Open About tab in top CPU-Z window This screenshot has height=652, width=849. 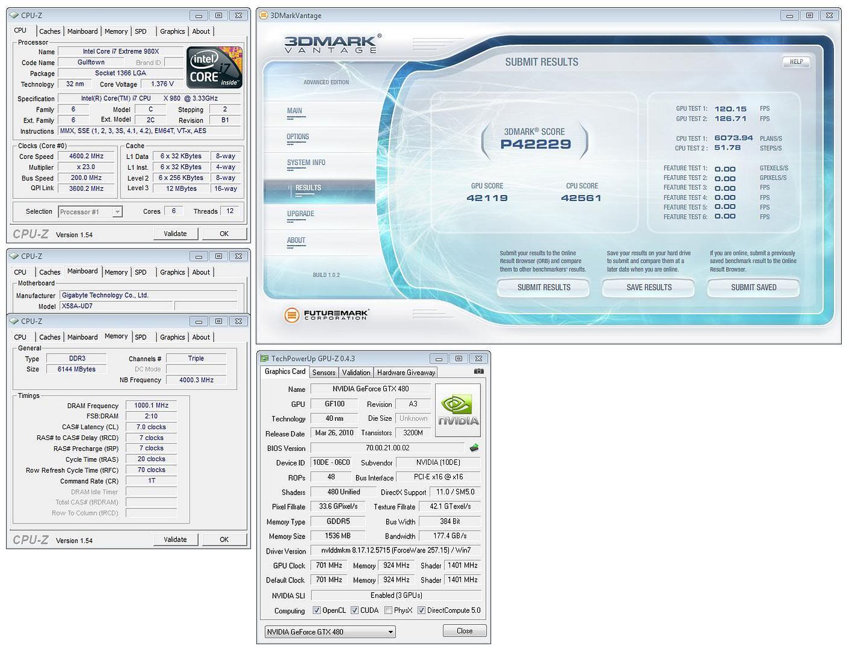coord(201,31)
